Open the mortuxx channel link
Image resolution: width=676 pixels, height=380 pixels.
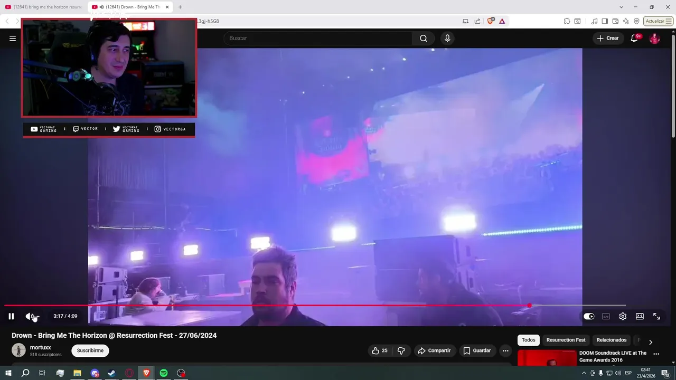[41, 347]
